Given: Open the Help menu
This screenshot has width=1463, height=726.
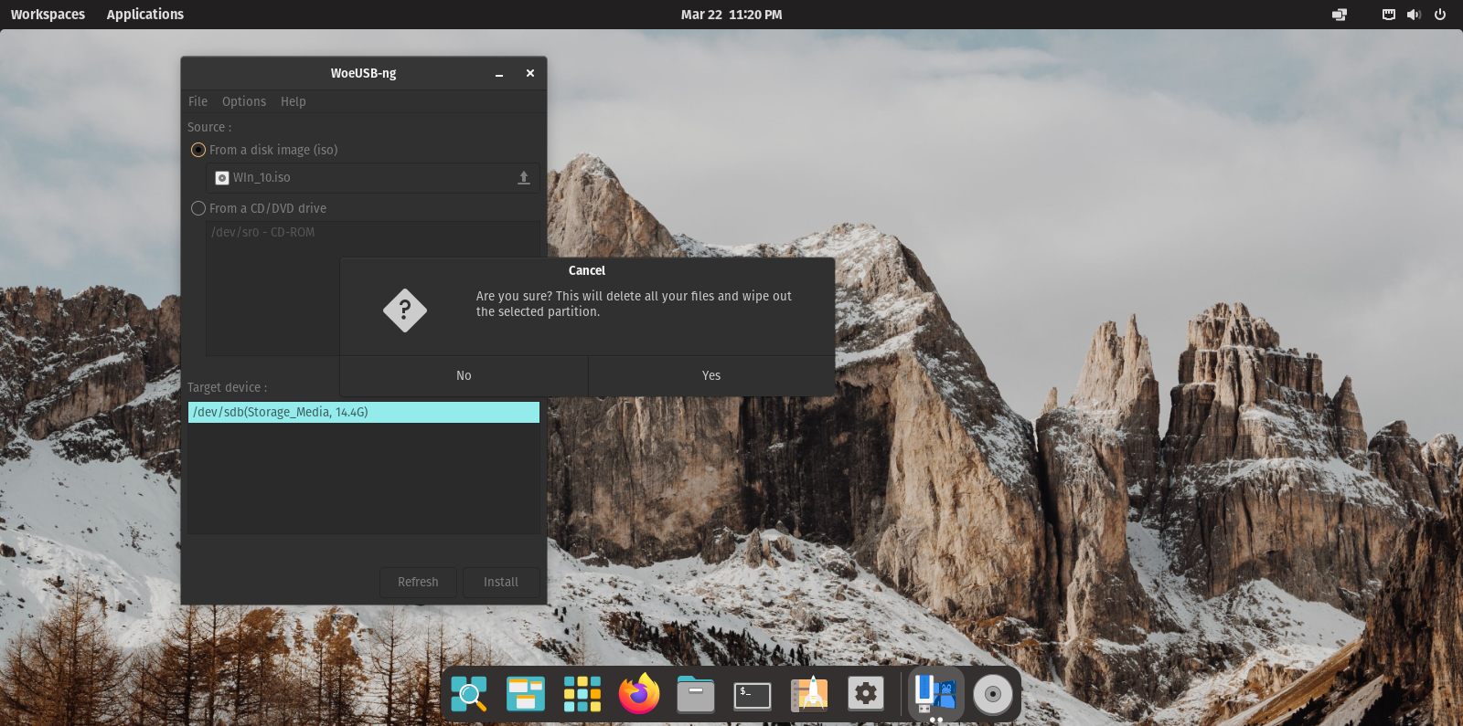Looking at the screenshot, I should pos(293,101).
